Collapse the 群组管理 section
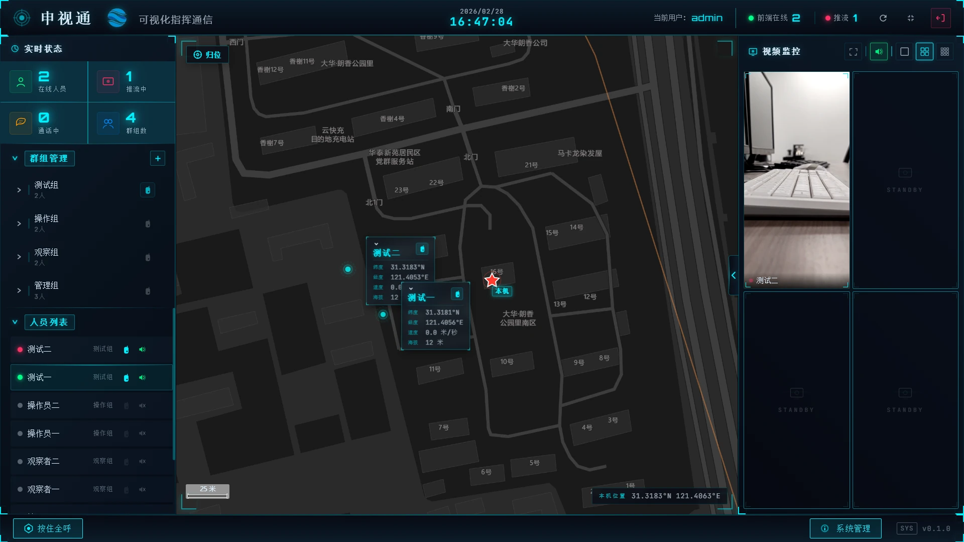The width and height of the screenshot is (964, 542). tap(15, 158)
